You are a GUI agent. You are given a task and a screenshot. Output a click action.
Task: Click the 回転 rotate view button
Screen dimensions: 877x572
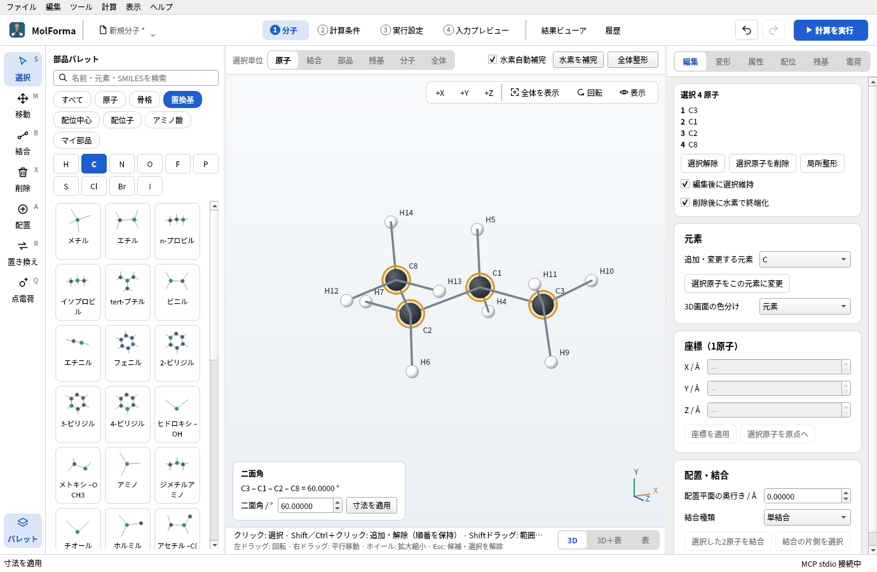[590, 93]
